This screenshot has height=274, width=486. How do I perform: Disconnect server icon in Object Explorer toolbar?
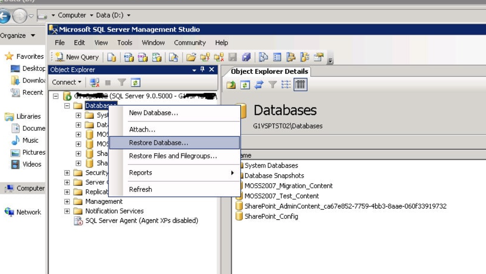click(x=95, y=82)
